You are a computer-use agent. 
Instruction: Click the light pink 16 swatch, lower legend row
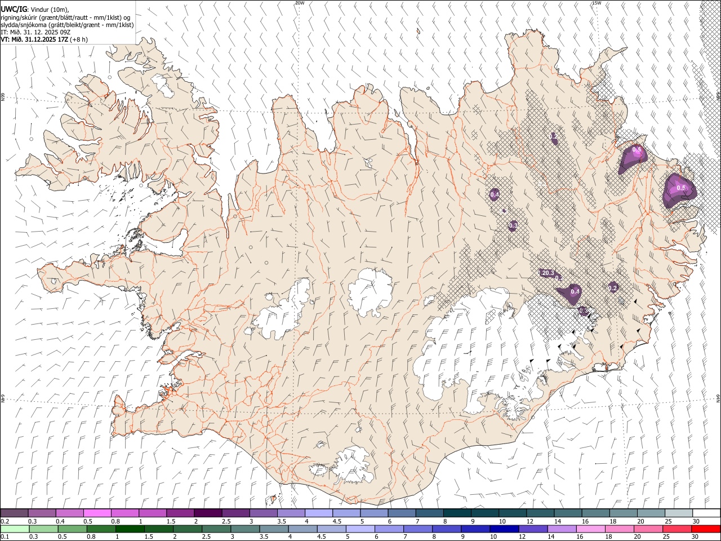click(591, 529)
